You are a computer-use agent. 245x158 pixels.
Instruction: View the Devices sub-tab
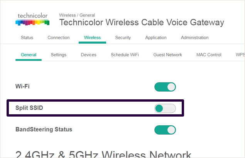coord(88,55)
